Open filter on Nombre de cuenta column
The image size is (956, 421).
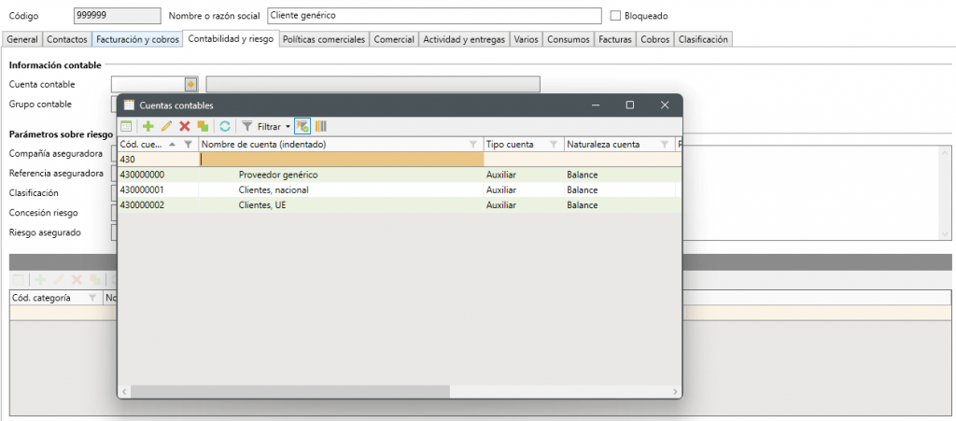pos(473,145)
